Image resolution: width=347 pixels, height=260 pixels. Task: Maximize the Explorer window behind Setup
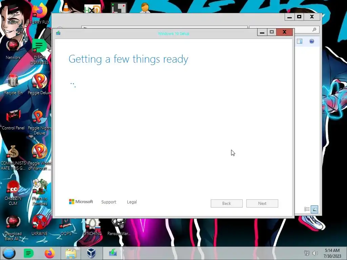pos(299,17)
